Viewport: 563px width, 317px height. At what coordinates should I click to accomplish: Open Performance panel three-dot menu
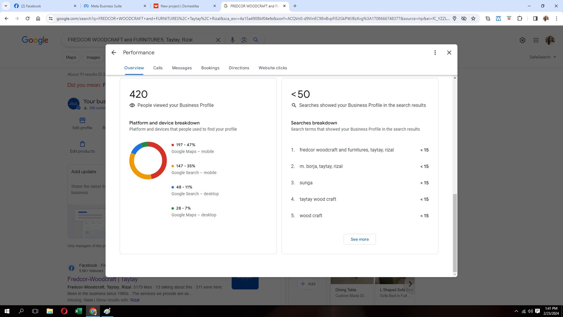[435, 53]
